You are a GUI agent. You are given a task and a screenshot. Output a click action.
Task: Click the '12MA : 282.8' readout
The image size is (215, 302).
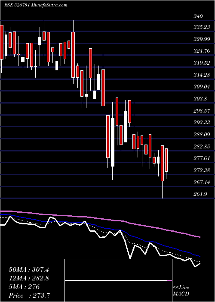coord(29,278)
